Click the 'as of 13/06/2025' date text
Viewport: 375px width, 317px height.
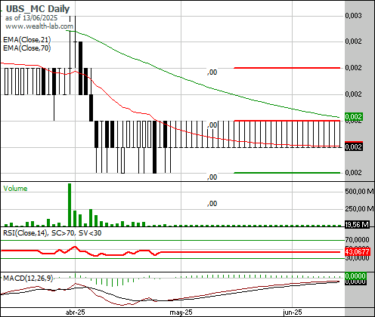tap(31, 18)
